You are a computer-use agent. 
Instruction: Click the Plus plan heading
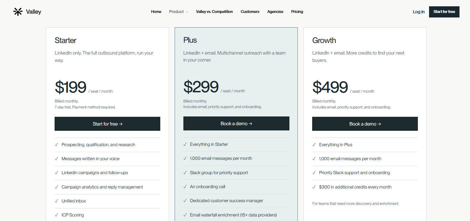pos(190,40)
